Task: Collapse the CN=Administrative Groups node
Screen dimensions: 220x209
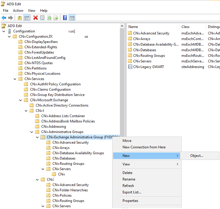Action: 32,132
